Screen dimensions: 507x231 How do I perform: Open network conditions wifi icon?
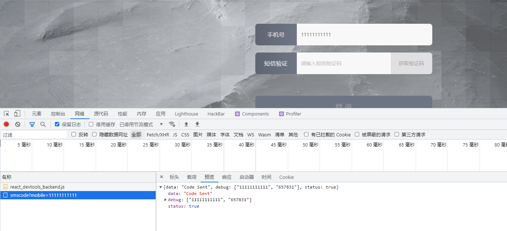point(172,124)
